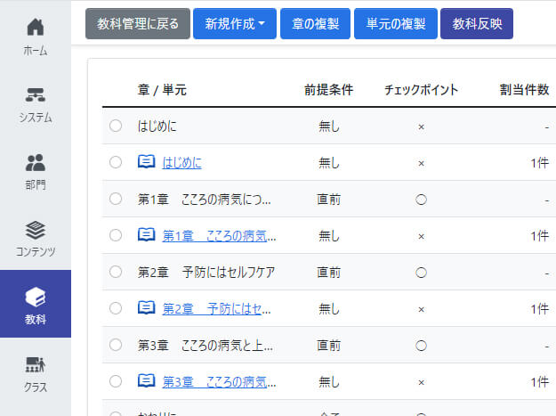Select radio for 第2章 予防にはセルフケア chapter row
The width and height of the screenshot is (556, 416).
point(116,272)
